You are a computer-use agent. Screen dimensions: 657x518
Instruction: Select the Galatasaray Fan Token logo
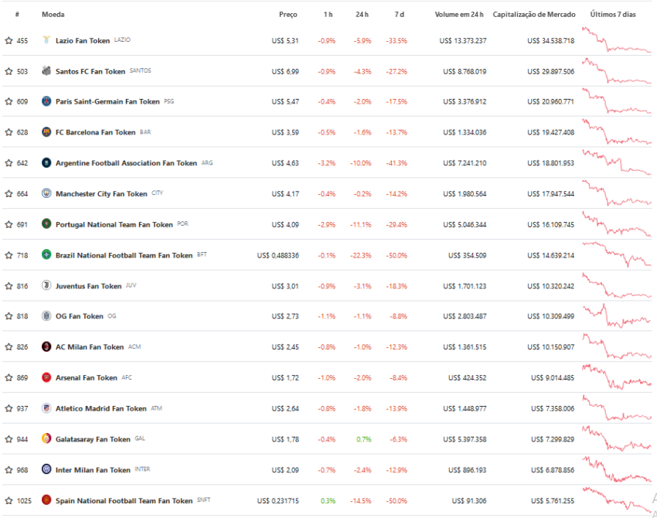(x=46, y=439)
